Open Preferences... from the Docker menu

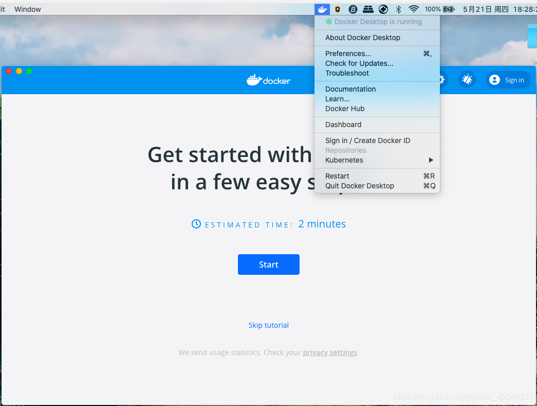pyautogui.click(x=377, y=54)
